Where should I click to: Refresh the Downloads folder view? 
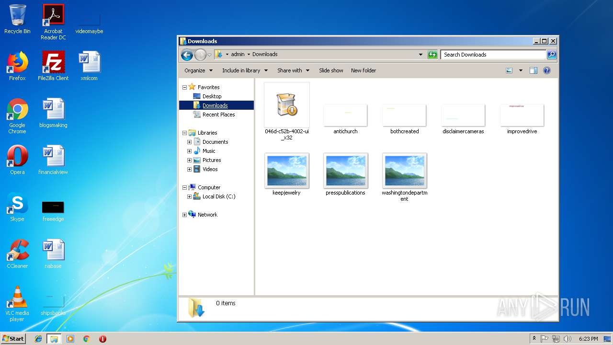432,55
